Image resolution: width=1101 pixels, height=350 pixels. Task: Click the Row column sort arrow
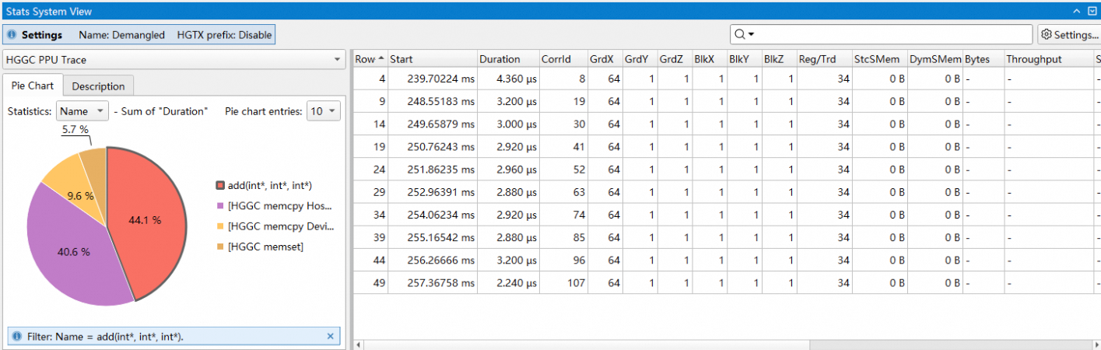coord(380,59)
